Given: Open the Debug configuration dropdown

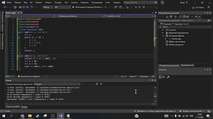Looking at the screenshot, I should pyautogui.click(x=48, y=7).
